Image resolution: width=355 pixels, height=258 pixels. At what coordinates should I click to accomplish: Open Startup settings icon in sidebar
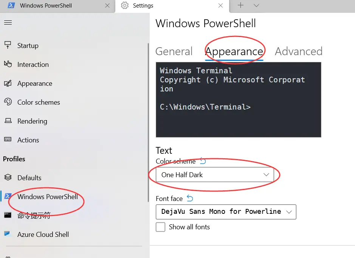8,45
